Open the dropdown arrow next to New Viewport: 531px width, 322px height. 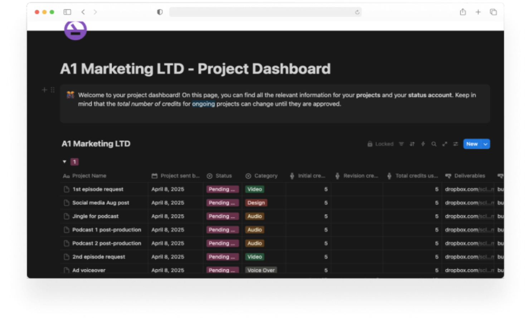coord(486,144)
